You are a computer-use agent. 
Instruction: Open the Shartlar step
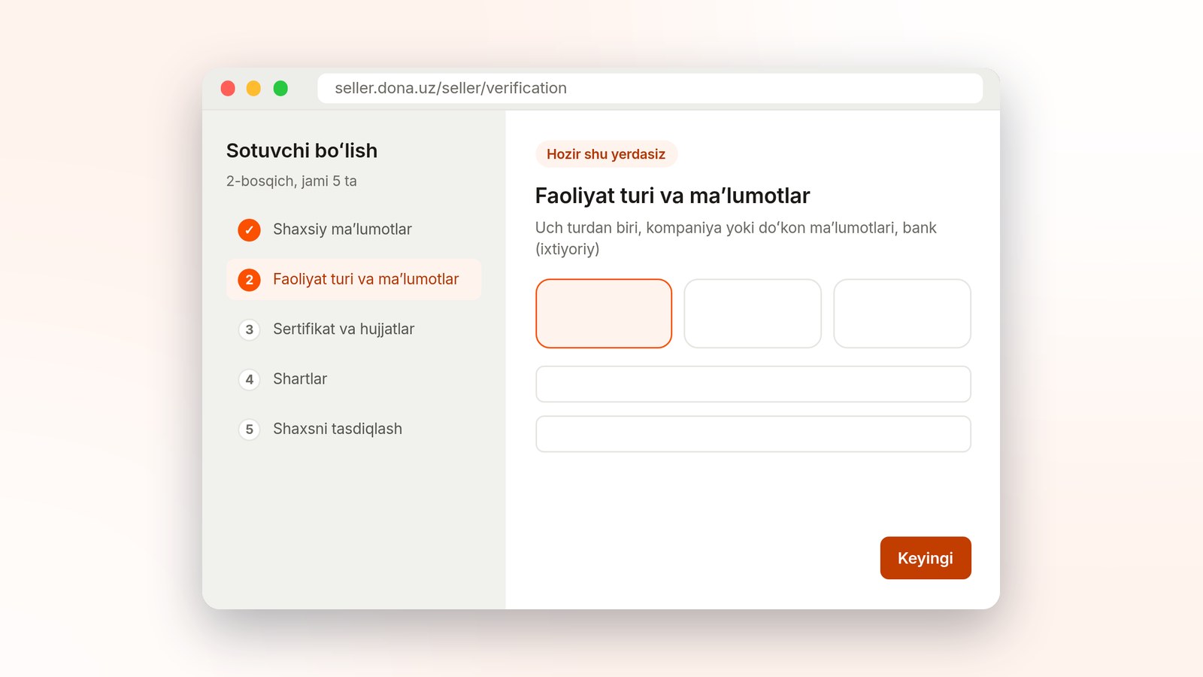click(353, 379)
